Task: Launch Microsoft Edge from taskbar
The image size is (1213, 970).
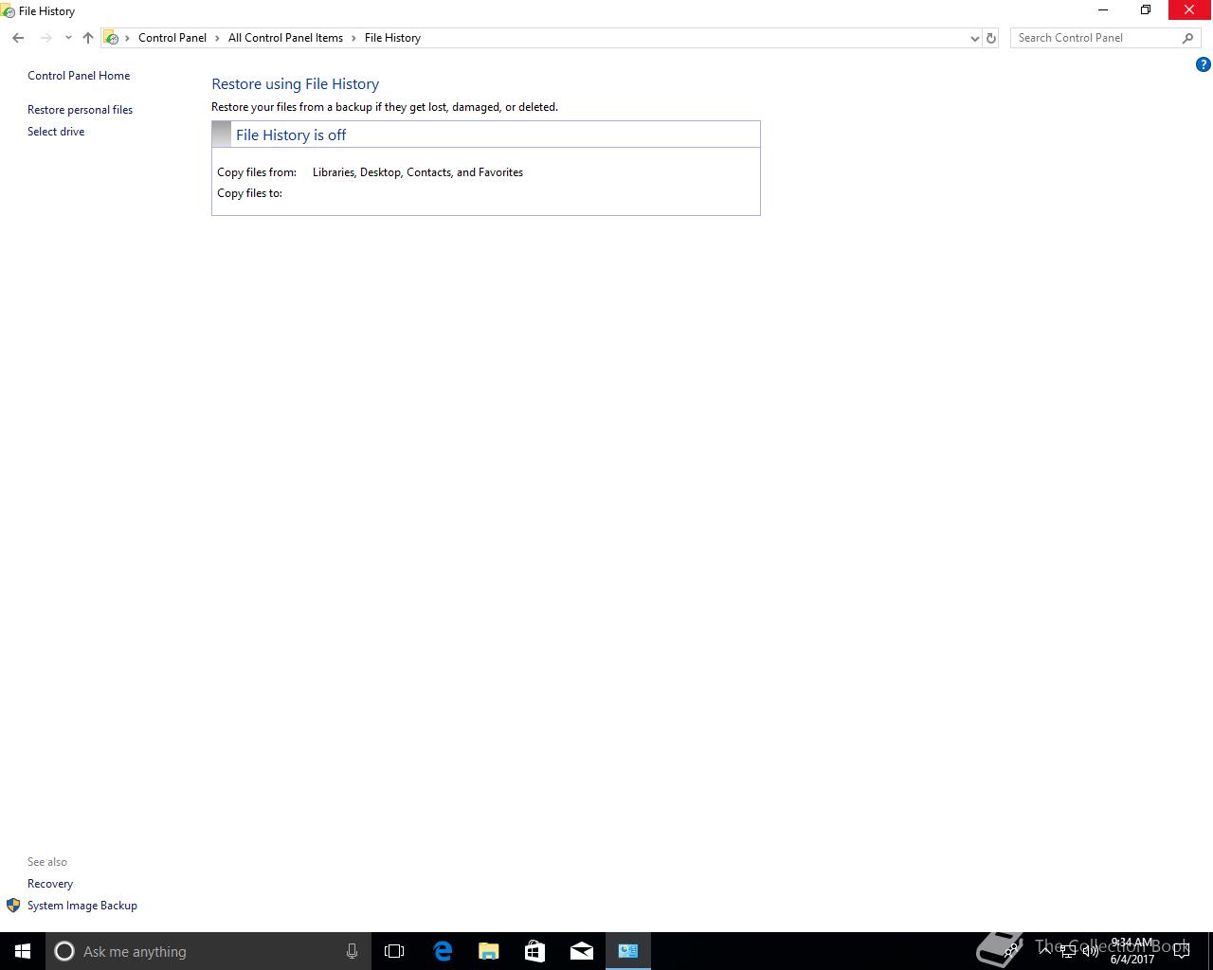Action: tap(443, 951)
